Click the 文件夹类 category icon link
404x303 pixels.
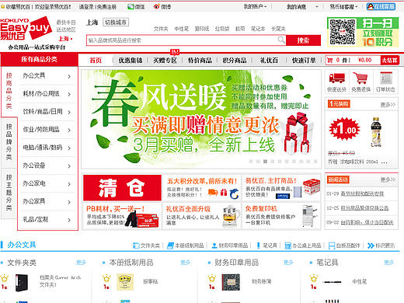click(x=136, y=246)
